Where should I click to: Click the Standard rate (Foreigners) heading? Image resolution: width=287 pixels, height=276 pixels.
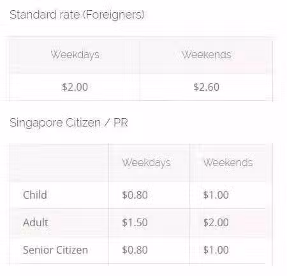click(x=77, y=15)
